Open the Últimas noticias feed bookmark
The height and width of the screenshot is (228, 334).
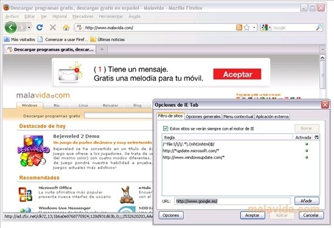108,39
